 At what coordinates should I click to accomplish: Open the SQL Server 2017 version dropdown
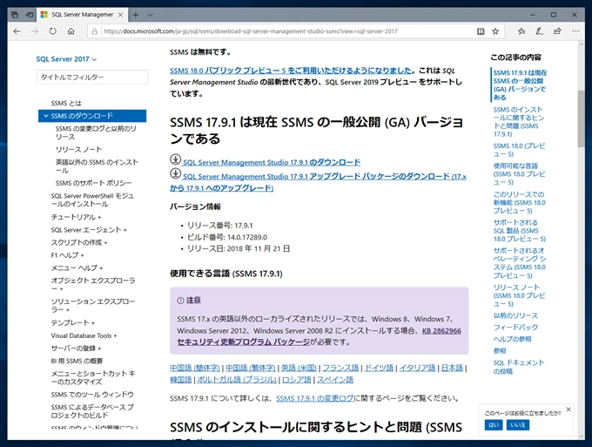click(66, 59)
